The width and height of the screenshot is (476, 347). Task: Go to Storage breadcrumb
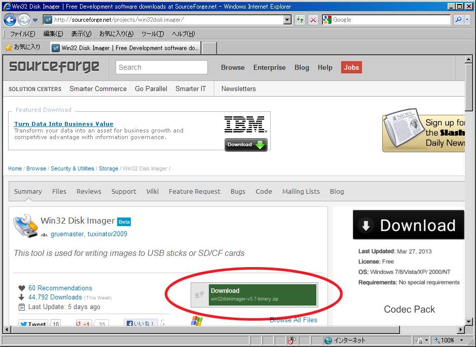(108, 168)
